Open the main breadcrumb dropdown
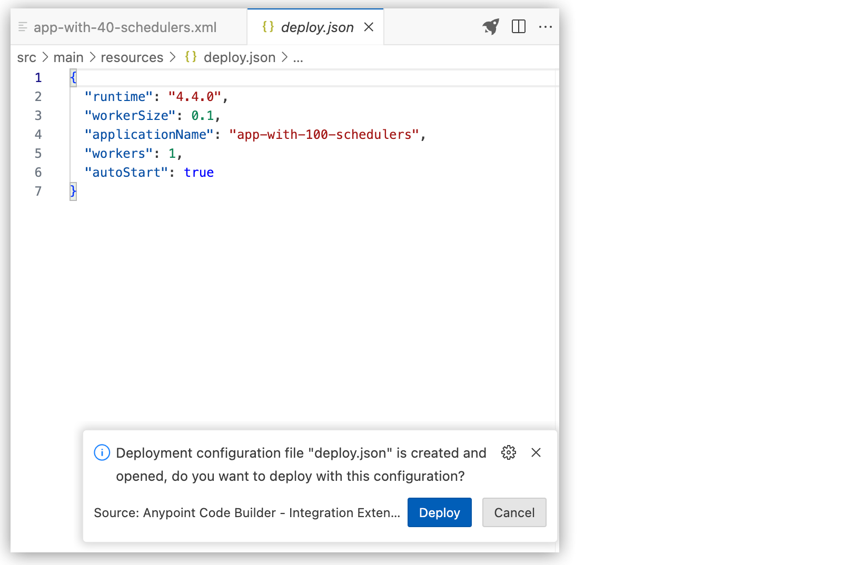 [68, 57]
